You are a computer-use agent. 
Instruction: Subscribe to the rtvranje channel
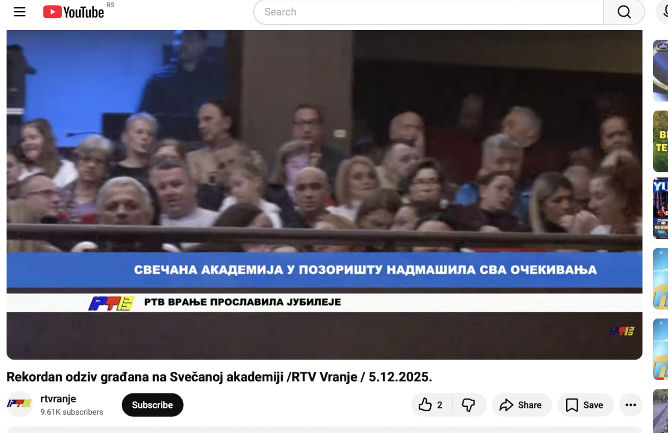pyautogui.click(x=153, y=405)
